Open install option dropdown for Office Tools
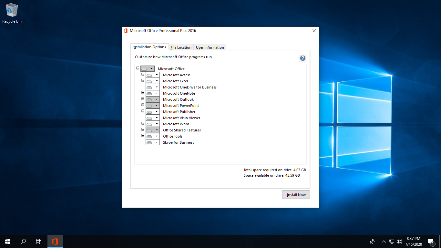The image size is (441, 248). tap(153, 136)
